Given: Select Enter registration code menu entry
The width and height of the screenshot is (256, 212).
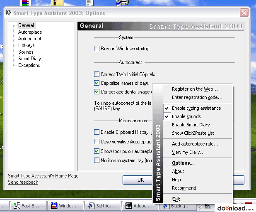Looking at the screenshot, I should pyautogui.click(x=198, y=97).
